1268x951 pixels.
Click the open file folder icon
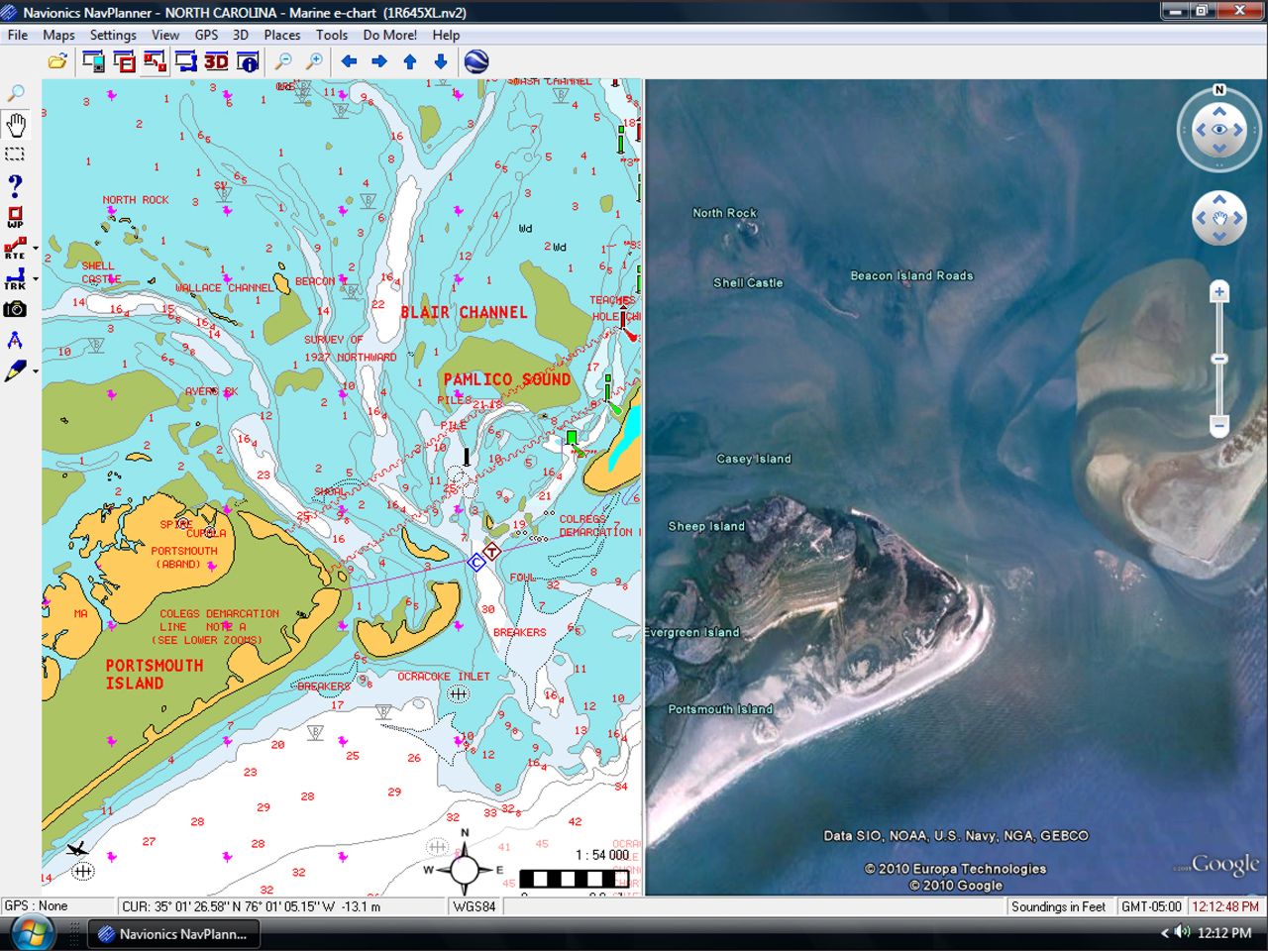click(x=57, y=61)
